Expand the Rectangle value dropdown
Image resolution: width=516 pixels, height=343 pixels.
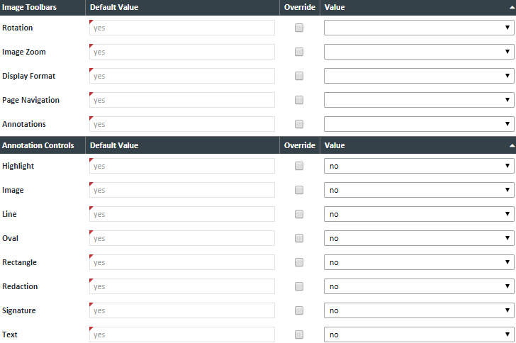[x=418, y=262]
